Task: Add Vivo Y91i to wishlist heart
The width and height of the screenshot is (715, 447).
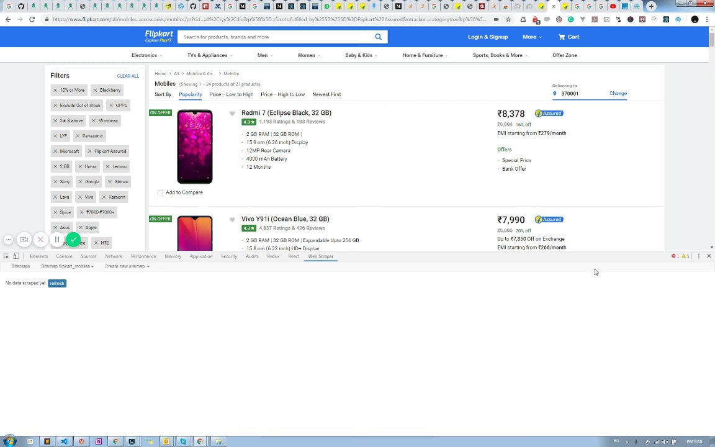Action: 232,220
